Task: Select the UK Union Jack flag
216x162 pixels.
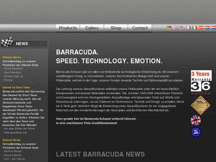Action: click(x=175, y=28)
